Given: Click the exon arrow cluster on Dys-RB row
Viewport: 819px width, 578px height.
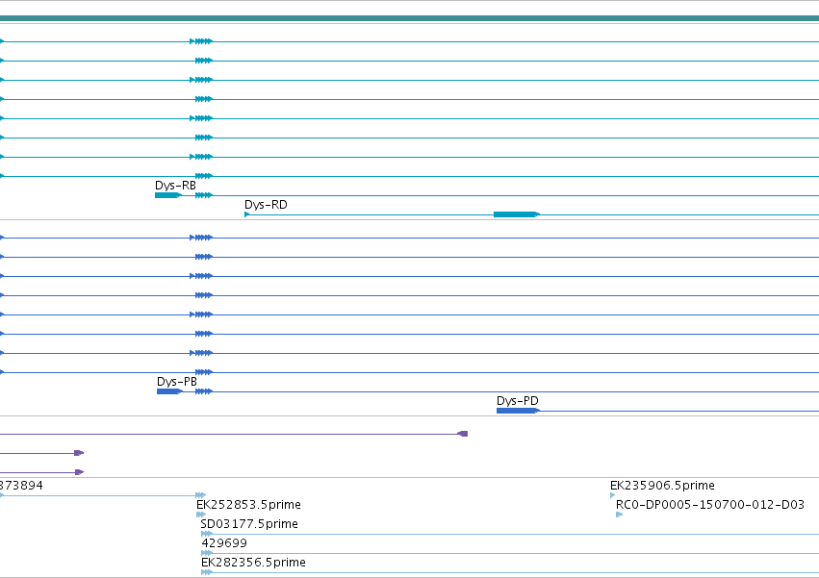Looking at the screenshot, I should coord(204,195).
